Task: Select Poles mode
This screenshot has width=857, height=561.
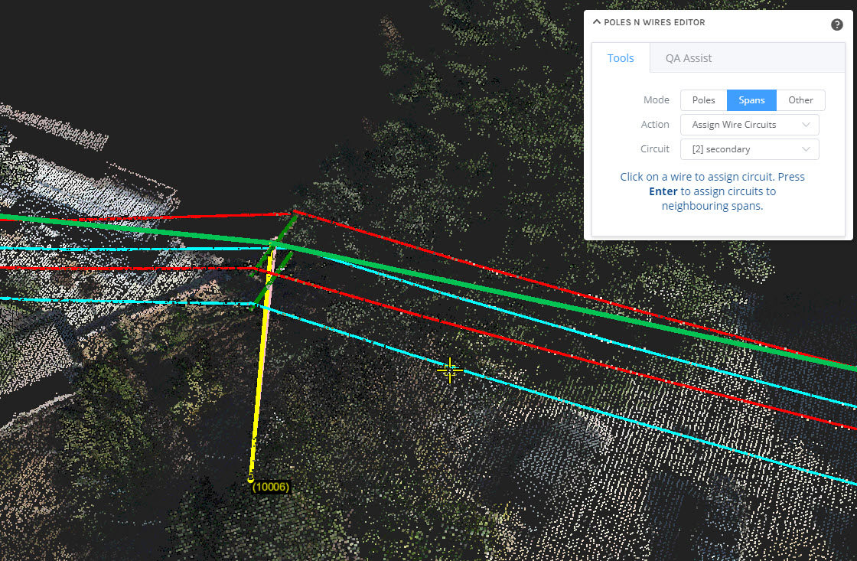Action: [703, 100]
